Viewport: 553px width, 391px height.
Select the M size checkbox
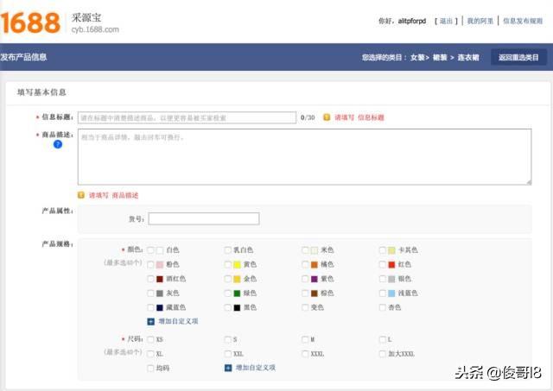click(x=305, y=339)
